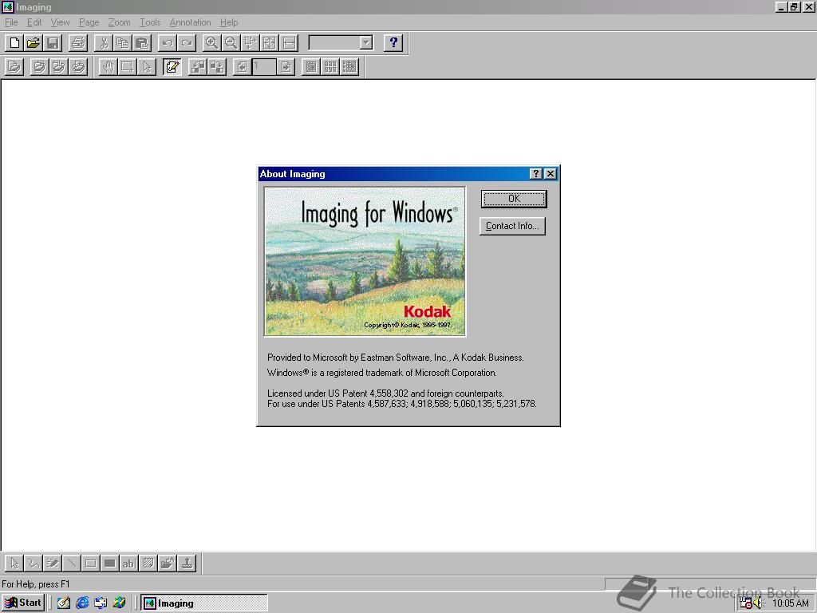
Task: Rotate the page left
Action: tap(198, 67)
